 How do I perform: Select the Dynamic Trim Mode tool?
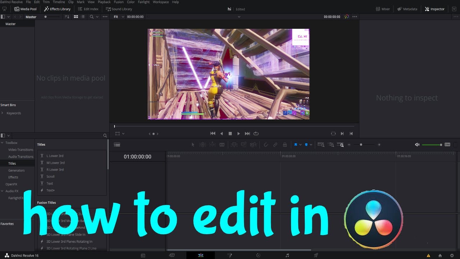tap(212, 145)
